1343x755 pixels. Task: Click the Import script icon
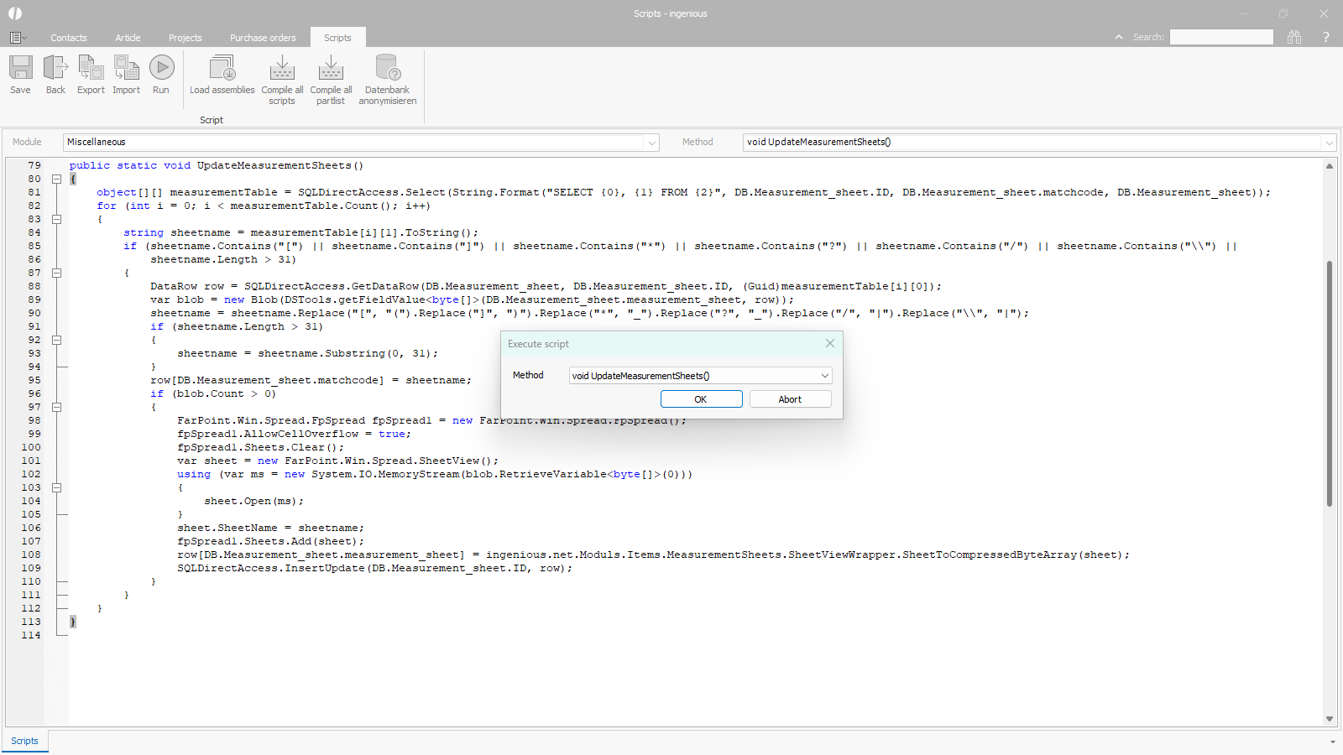(126, 69)
